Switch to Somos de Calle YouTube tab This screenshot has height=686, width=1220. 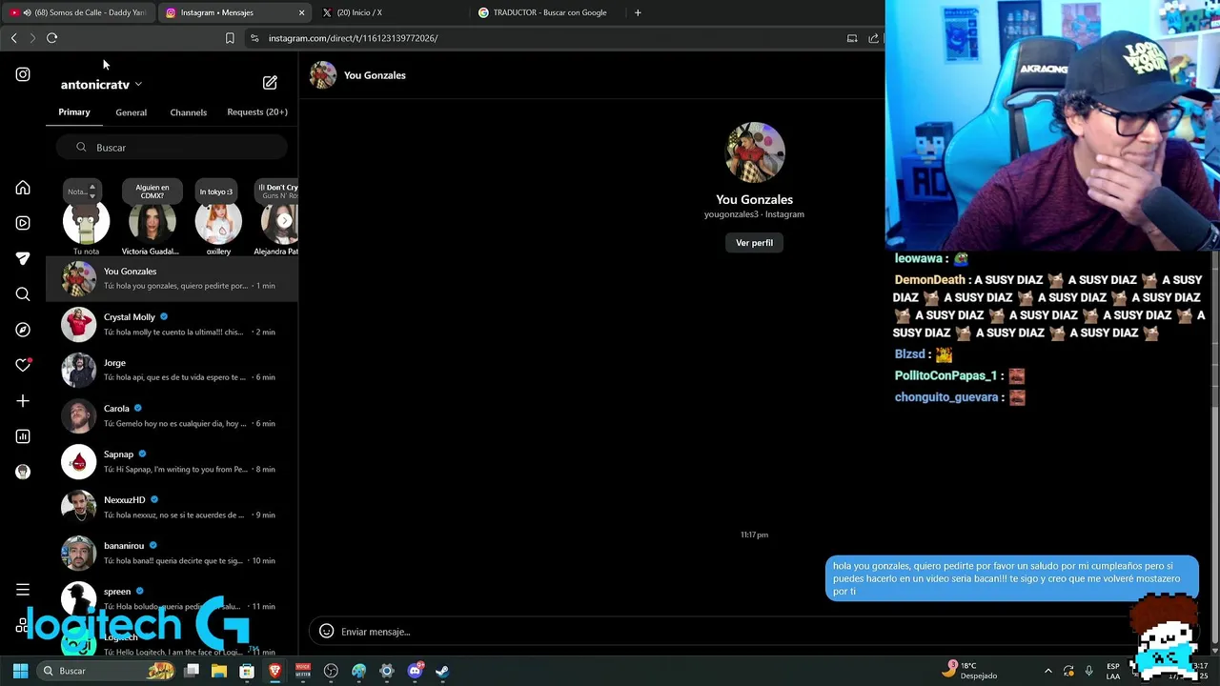77,12
